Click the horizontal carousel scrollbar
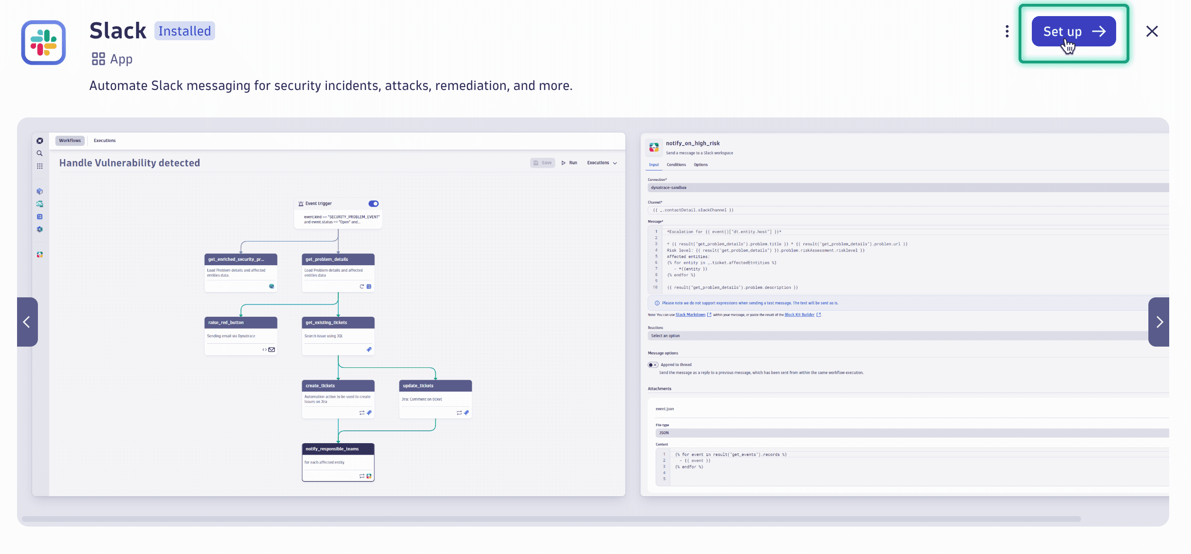The width and height of the screenshot is (1191, 554). [551, 519]
